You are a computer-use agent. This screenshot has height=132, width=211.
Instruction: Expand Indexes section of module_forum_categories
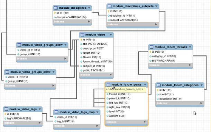[201, 103]
